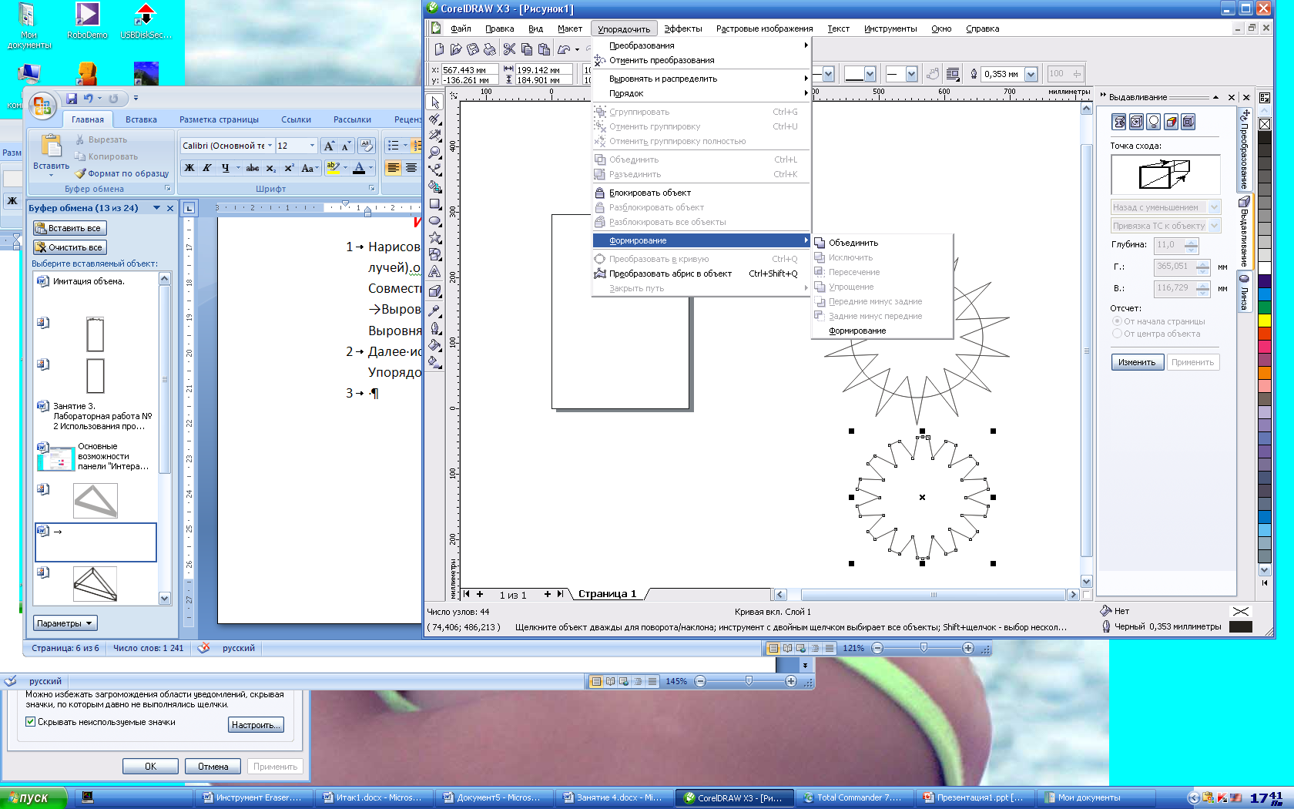
Task: Open the font color dropdown arrow in Word
Action: [371, 167]
